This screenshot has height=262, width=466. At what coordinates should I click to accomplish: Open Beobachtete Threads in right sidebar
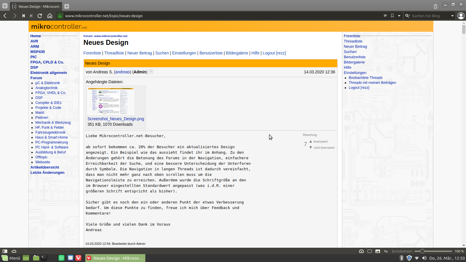tap(366, 78)
